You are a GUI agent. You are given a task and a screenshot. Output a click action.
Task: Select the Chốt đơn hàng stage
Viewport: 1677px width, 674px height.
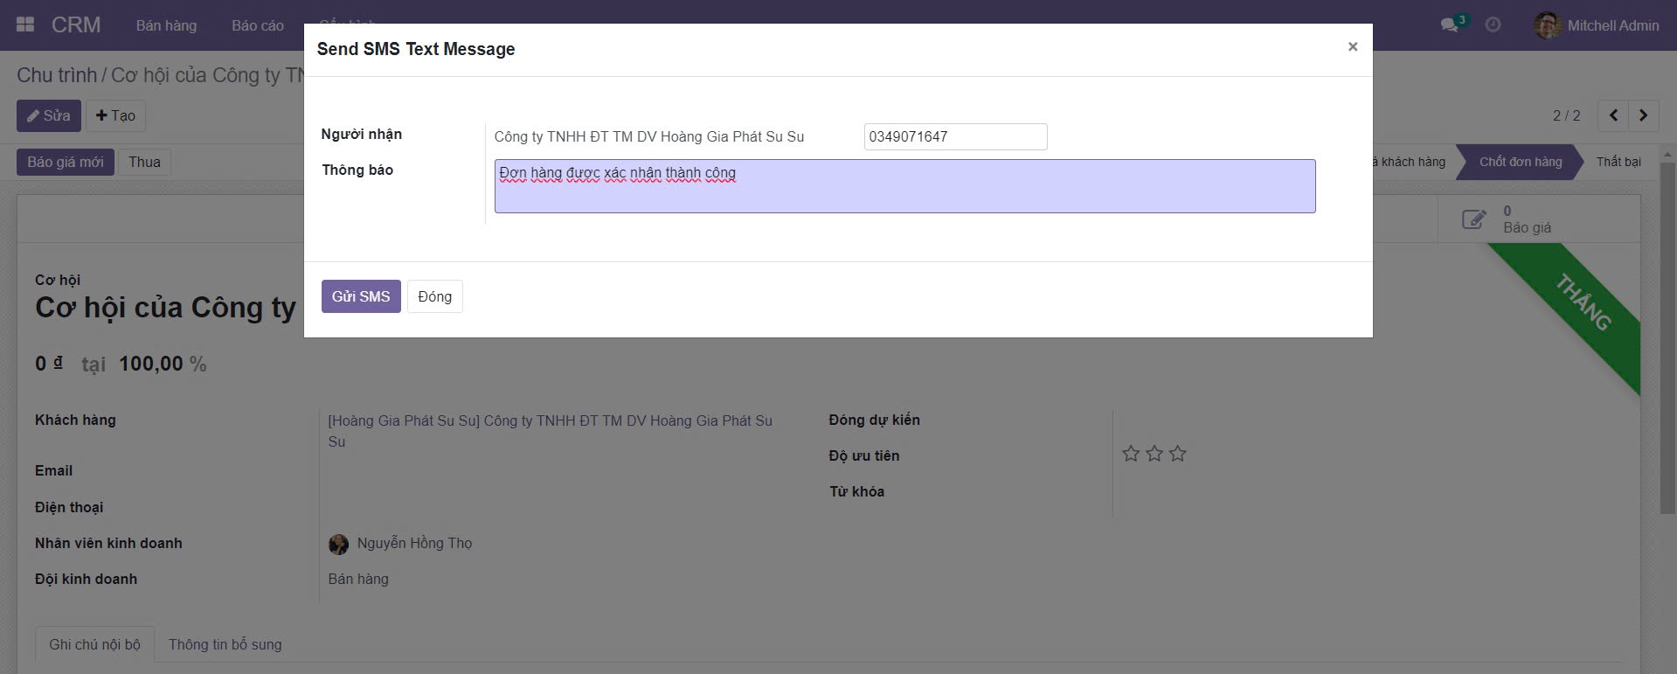tap(1520, 162)
